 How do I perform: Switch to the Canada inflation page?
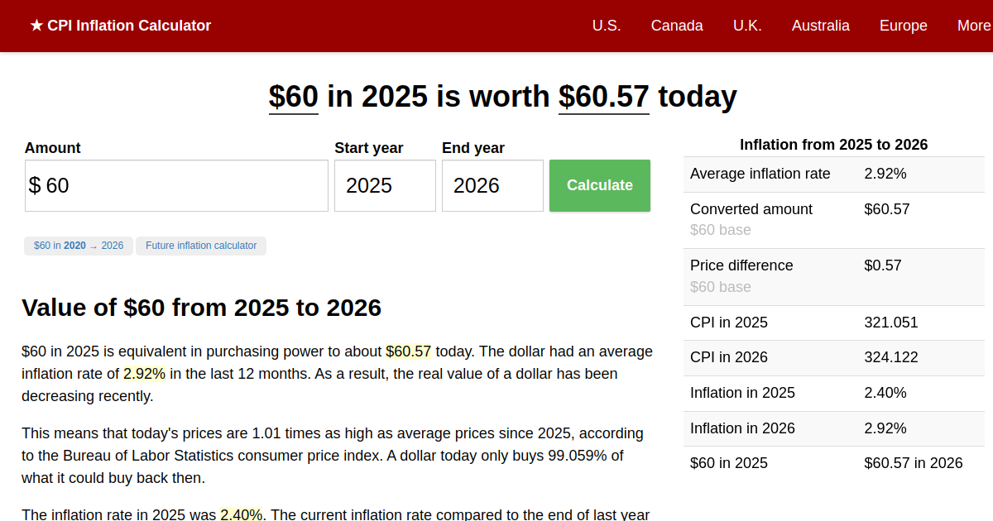click(677, 26)
